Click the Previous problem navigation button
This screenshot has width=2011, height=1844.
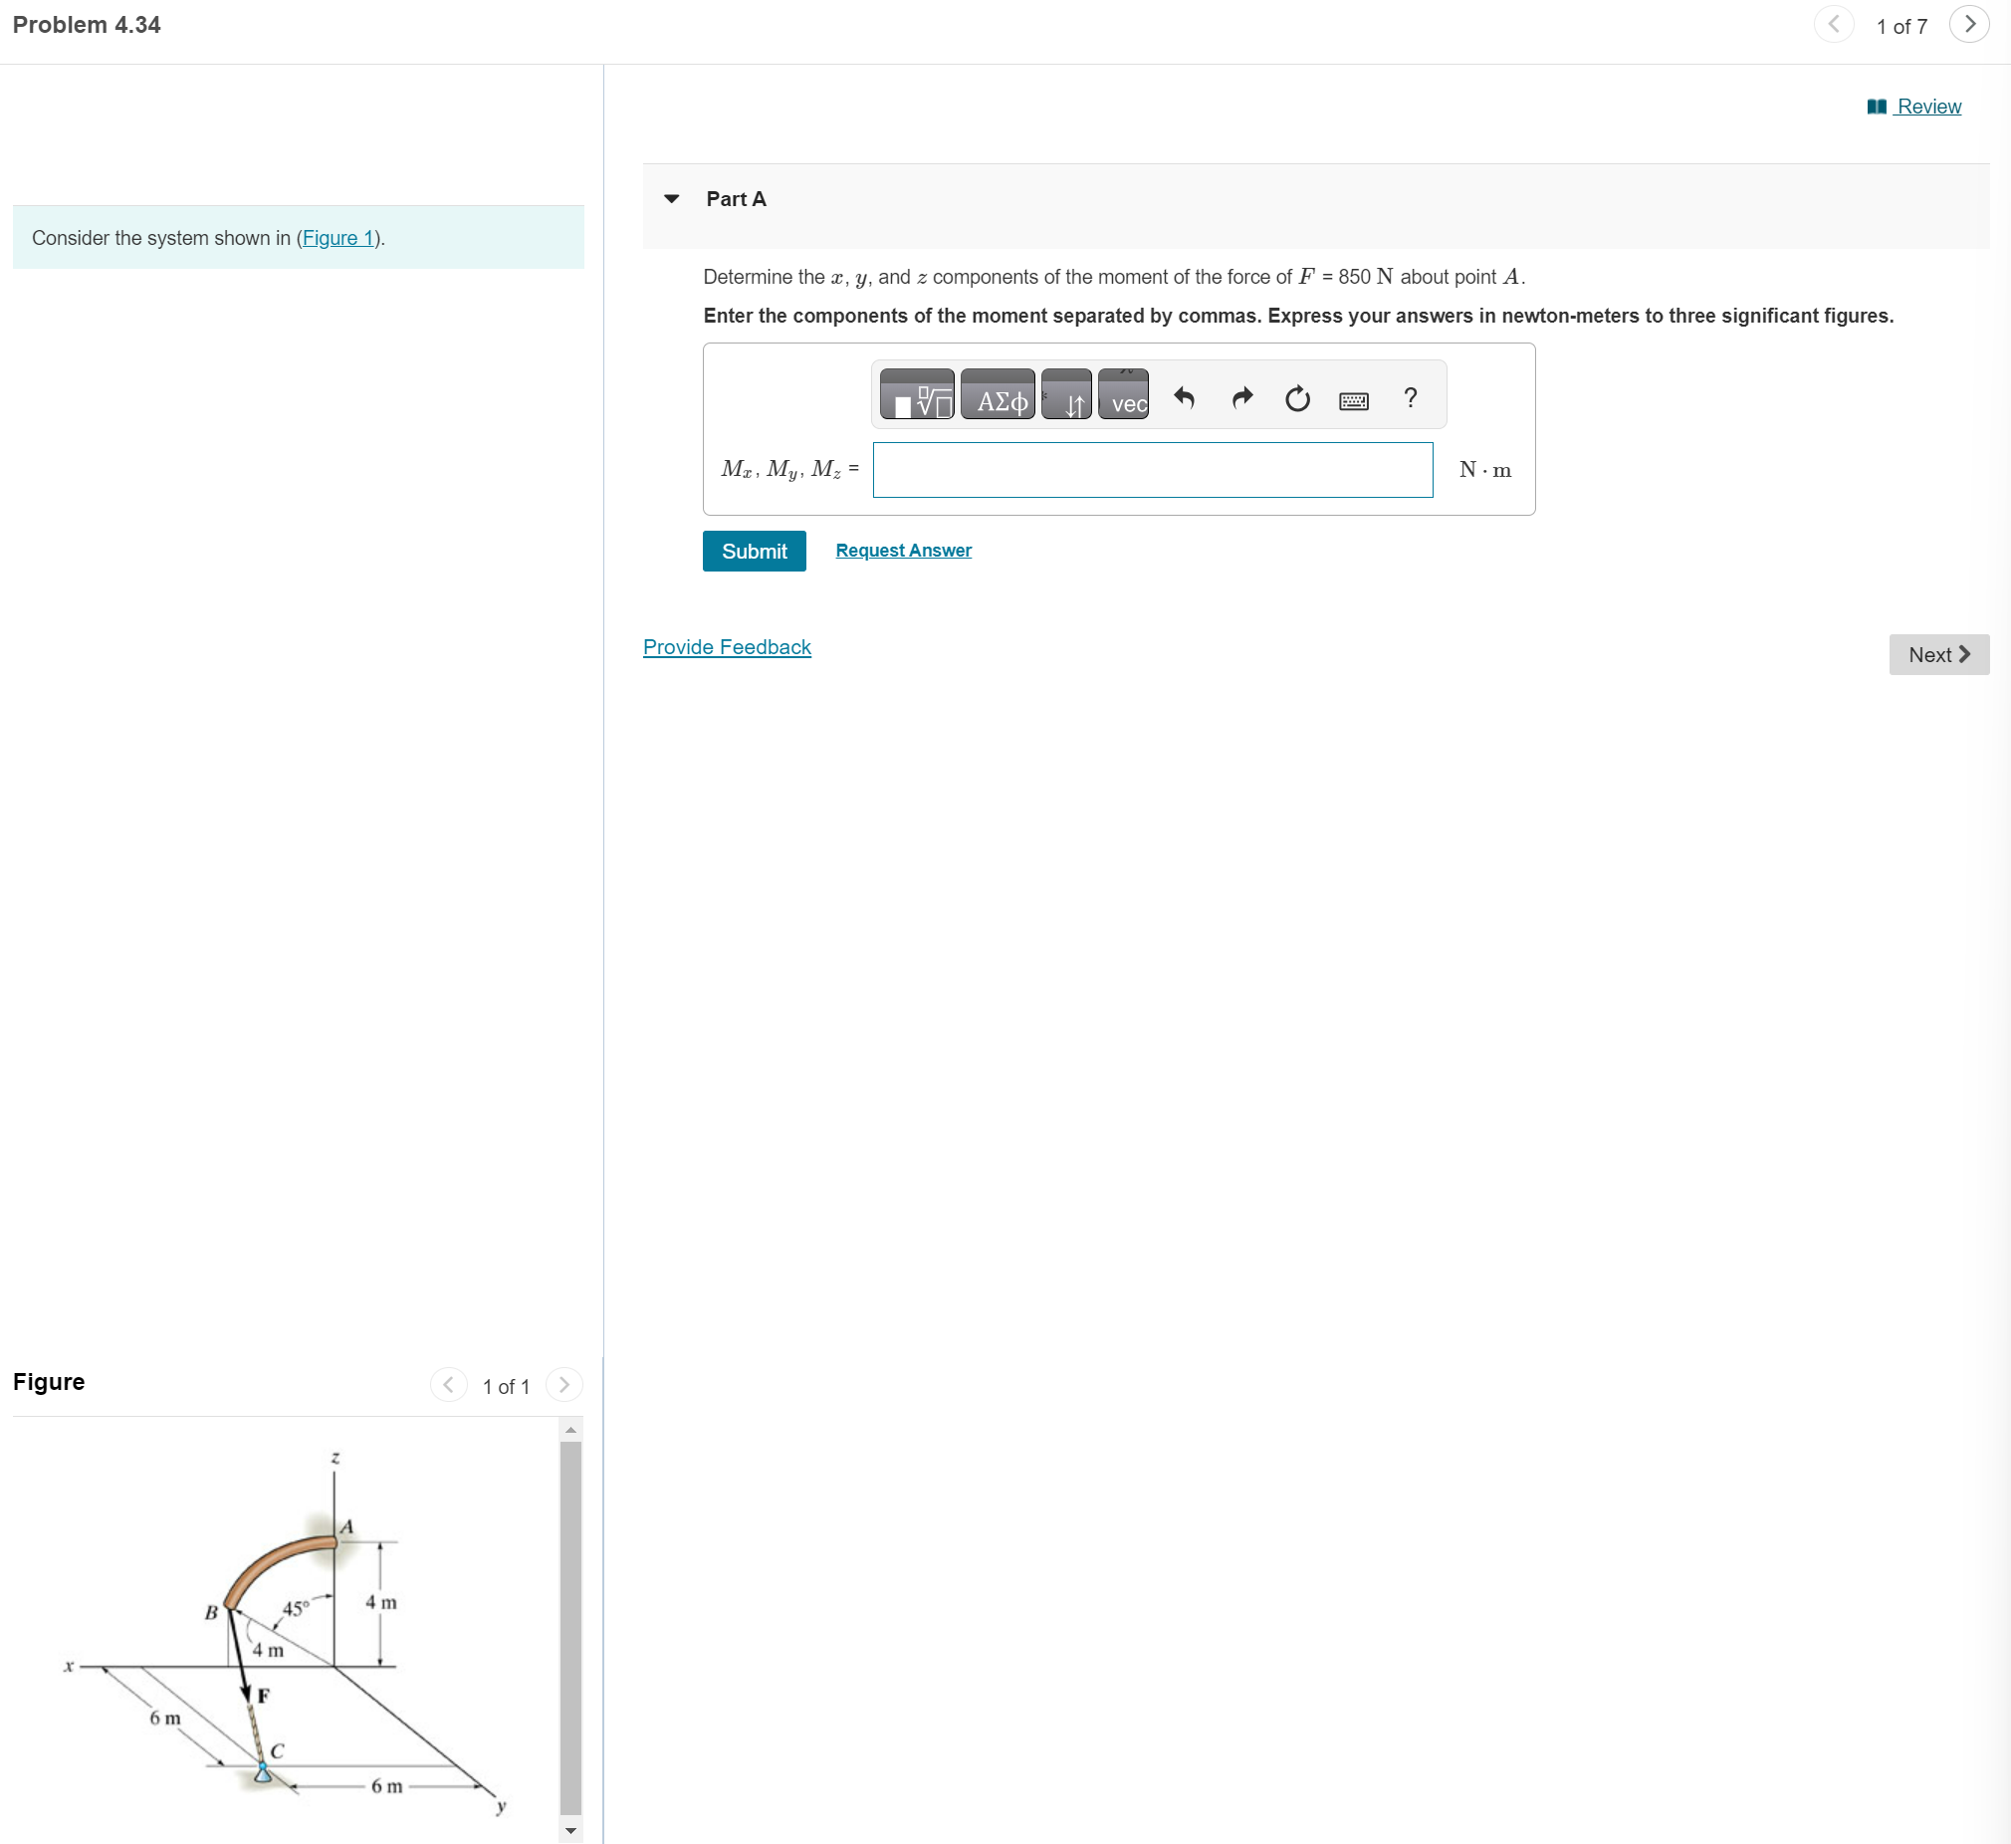pos(1827,25)
